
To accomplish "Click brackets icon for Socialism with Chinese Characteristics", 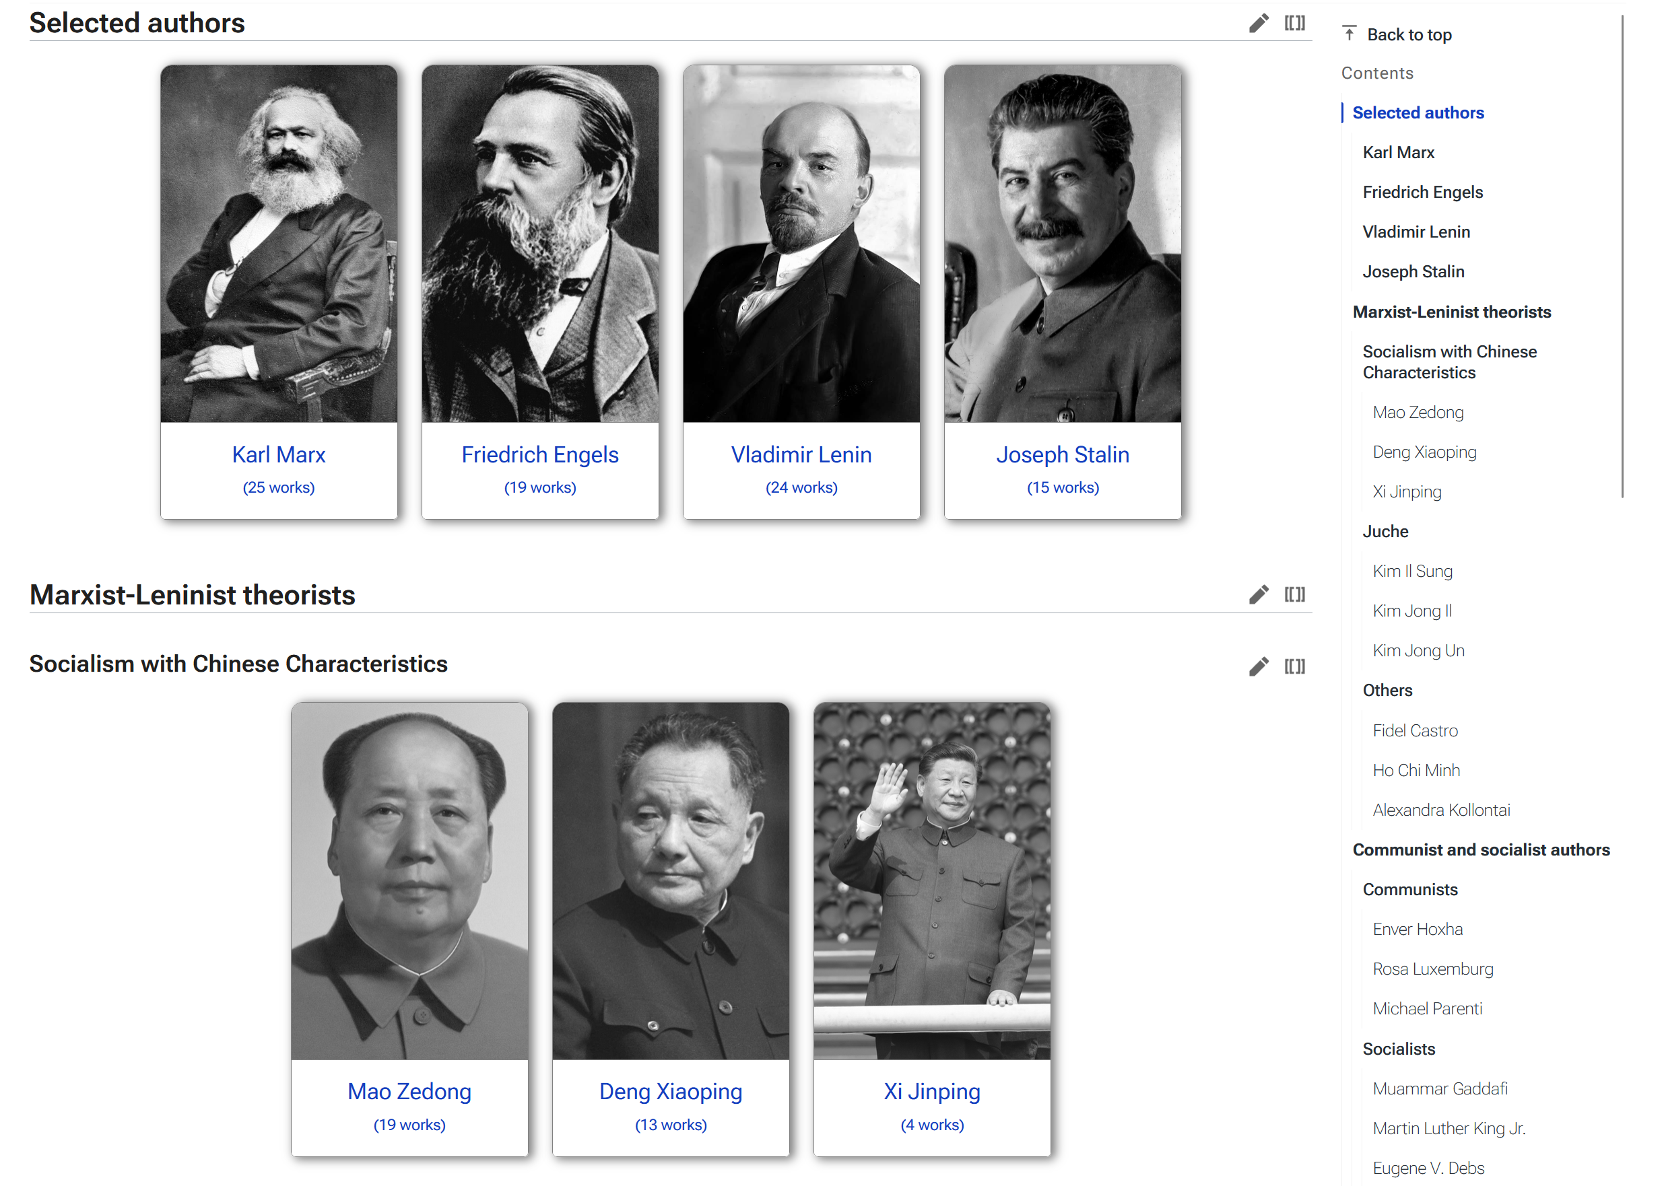I will (x=1294, y=666).
